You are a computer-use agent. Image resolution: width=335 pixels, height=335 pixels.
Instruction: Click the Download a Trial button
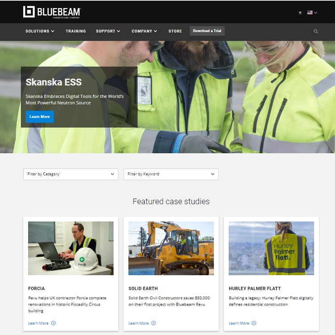click(x=207, y=31)
